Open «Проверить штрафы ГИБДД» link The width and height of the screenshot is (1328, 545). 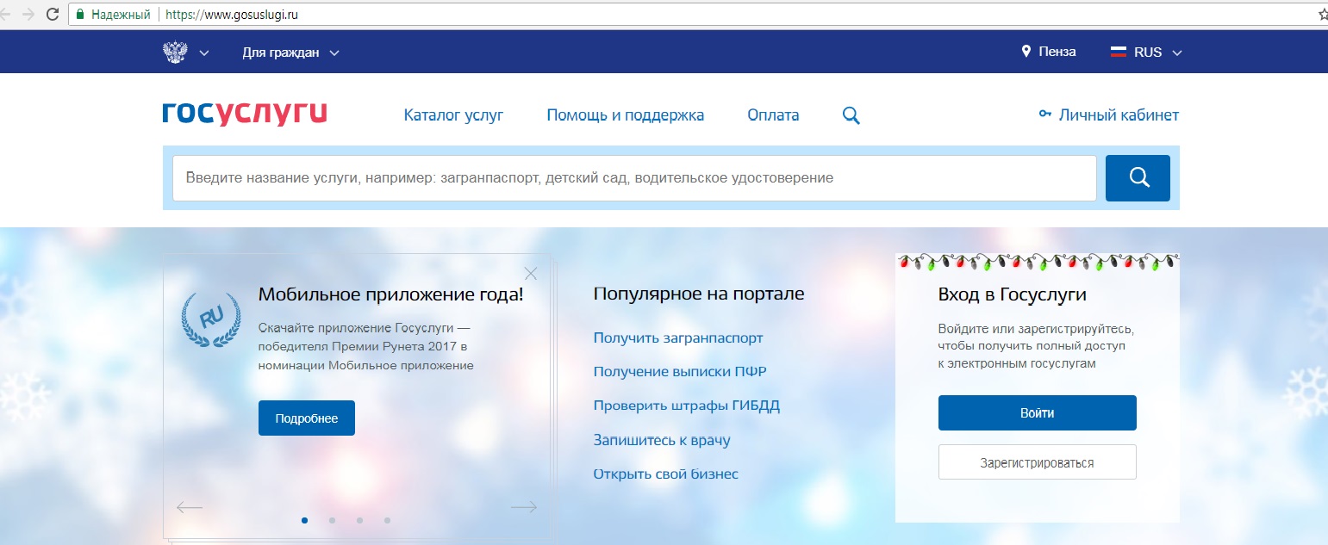pyautogui.click(x=687, y=406)
